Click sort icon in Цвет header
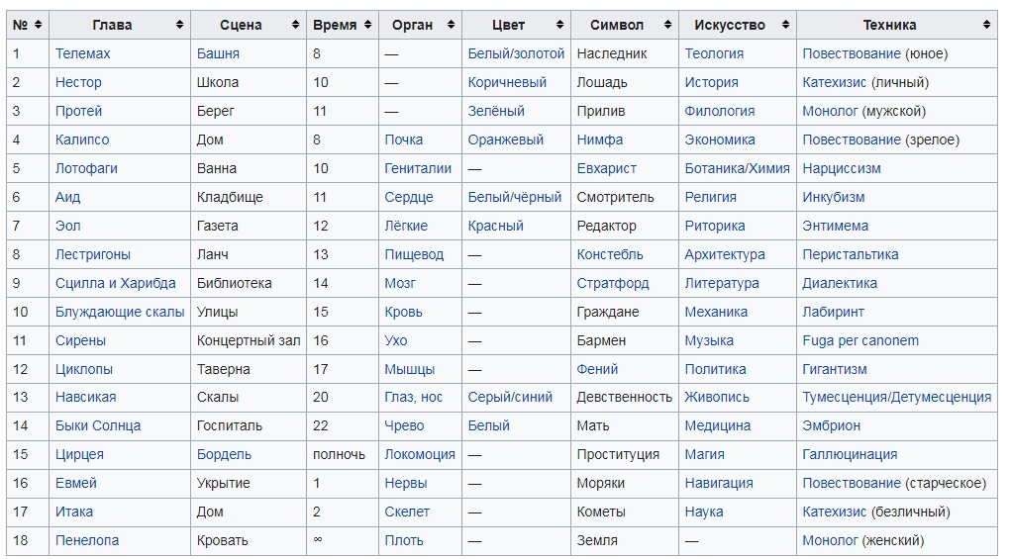1011x559 pixels. (559, 25)
